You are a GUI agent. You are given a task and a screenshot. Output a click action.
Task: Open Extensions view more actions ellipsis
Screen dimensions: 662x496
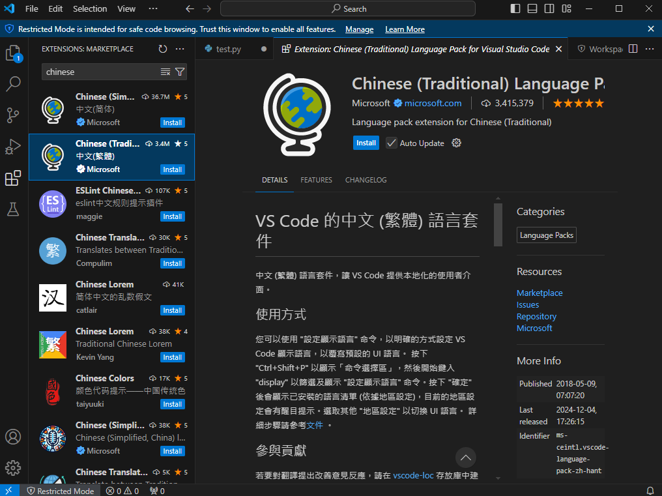[x=180, y=49]
